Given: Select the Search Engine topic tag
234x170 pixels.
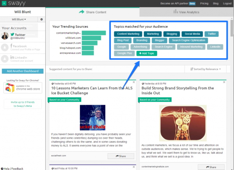Looking at the screenshot, I should 163,47.
